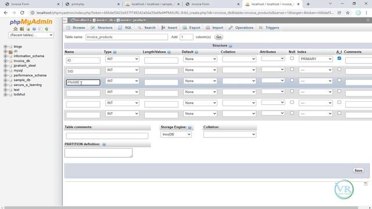Uncheck A_I checkbox for ID row
372x209 pixels.
(339, 58)
